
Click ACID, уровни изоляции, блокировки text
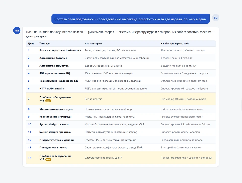tap(113, 81)
